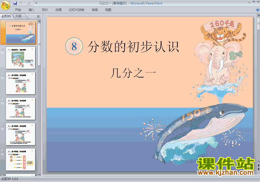
Task: Open the Undo history dropdown arrow
Action: click(x=24, y=3)
